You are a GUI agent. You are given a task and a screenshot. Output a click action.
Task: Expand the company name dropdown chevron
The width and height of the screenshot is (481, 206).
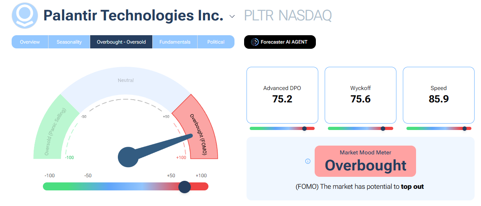pos(232,16)
